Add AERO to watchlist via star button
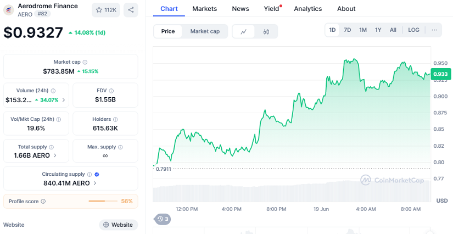 106,10
